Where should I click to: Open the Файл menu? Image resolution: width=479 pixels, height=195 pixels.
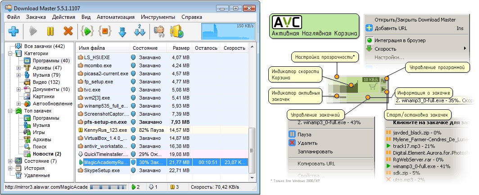[x=13, y=17]
